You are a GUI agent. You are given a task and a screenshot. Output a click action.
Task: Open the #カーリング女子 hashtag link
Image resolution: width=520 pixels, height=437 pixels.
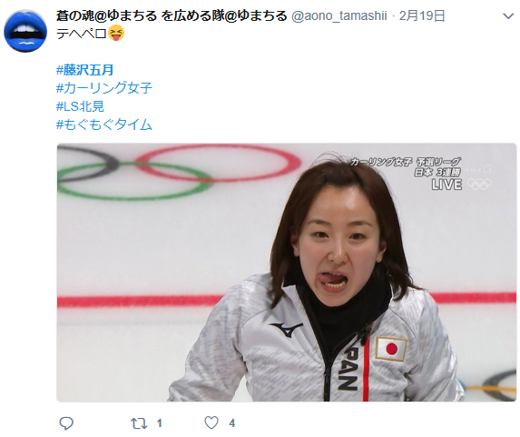click(x=104, y=88)
